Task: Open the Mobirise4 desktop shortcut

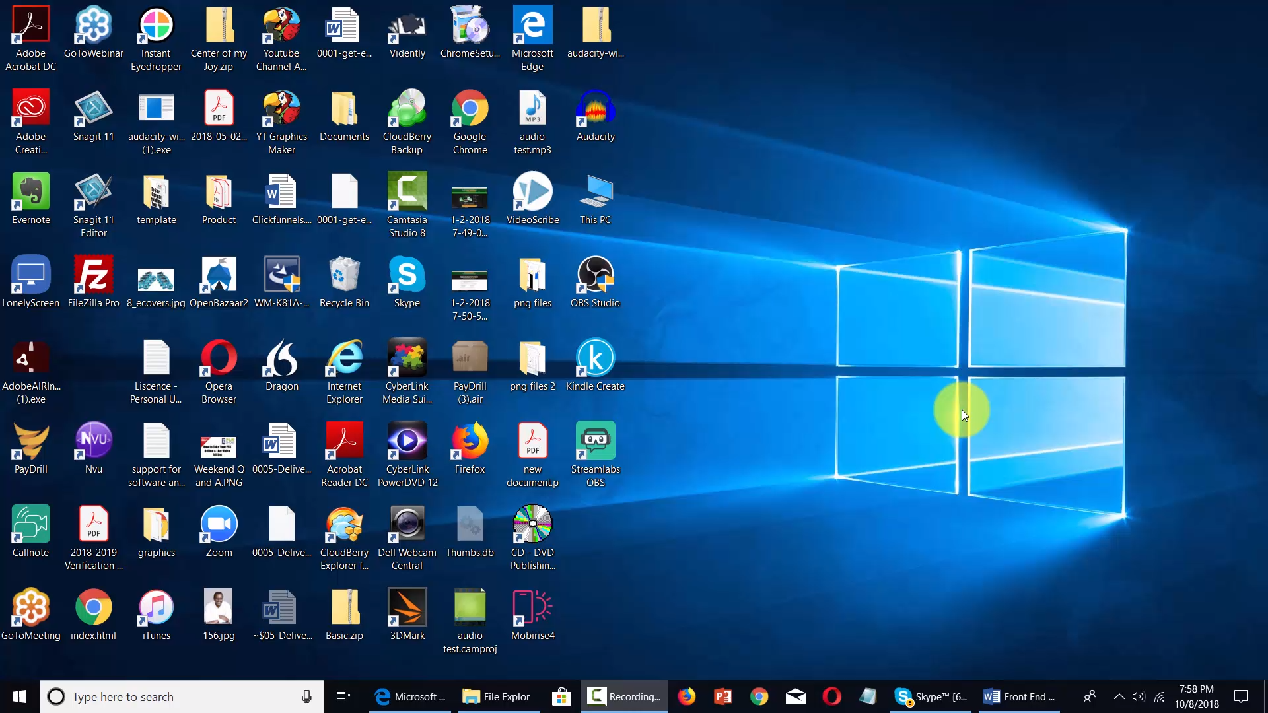Action: pos(532,614)
